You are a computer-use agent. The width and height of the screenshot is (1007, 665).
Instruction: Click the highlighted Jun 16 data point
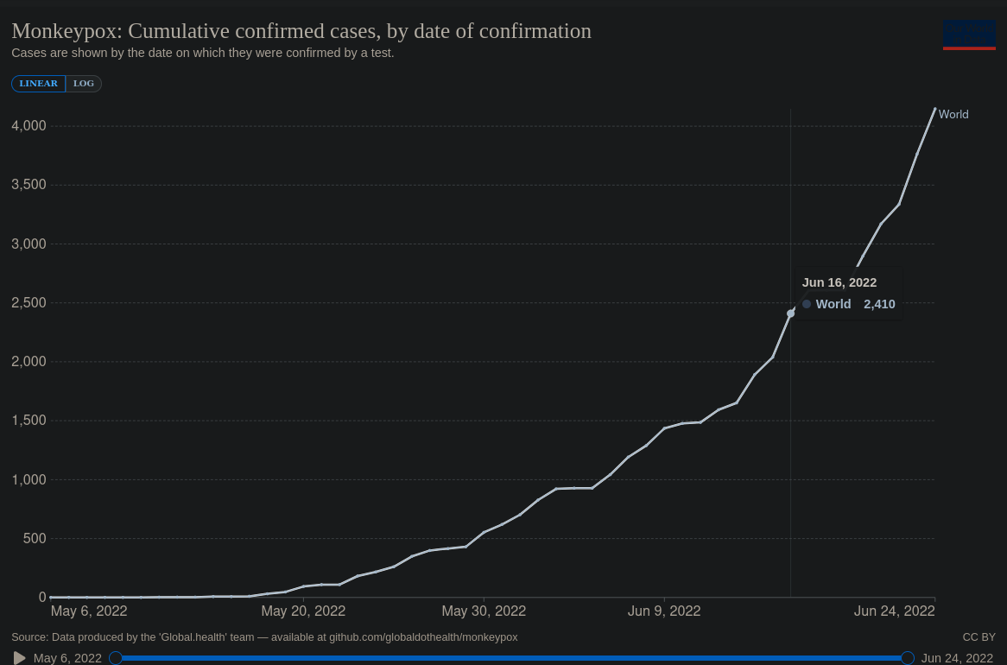coord(790,313)
